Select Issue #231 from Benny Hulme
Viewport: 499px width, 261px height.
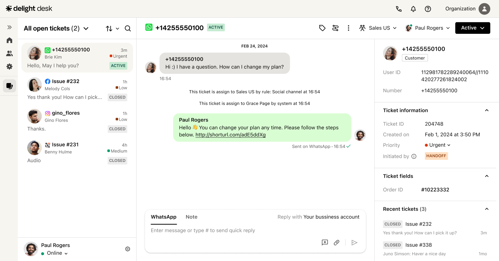77,152
